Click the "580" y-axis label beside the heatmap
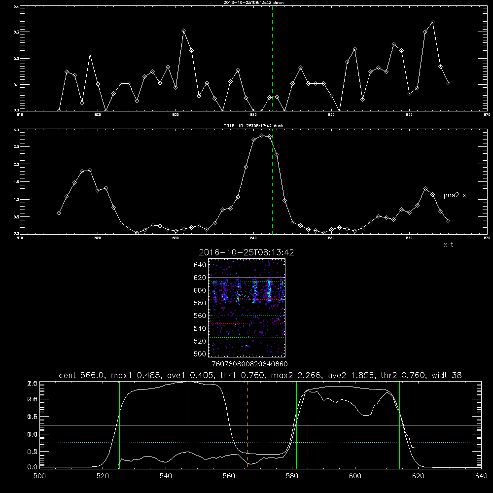This screenshot has height=493, width=493. tap(200, 303)
